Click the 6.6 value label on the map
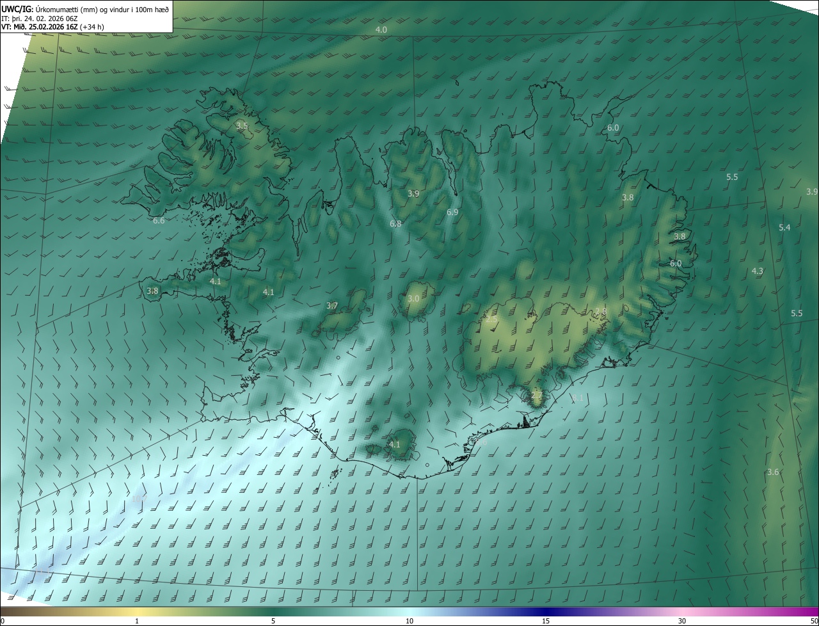The height and width of the screenshot is (626, 819). tap(159, 220)
